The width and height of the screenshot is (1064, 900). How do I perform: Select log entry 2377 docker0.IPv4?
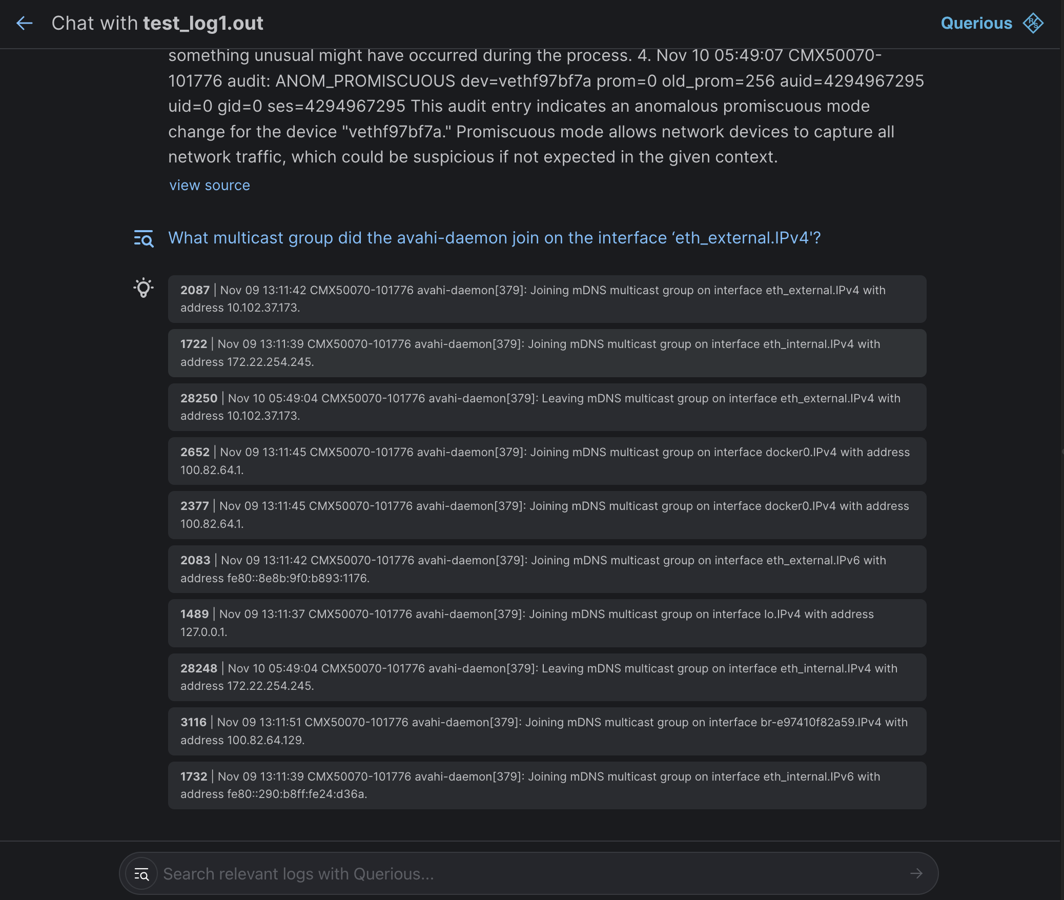click(x=547, y=515)
